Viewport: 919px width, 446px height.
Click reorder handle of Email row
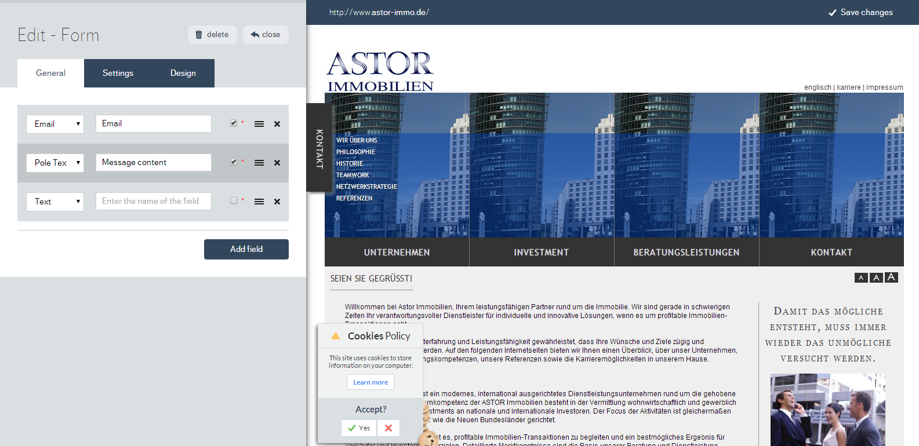pos(259,124)
